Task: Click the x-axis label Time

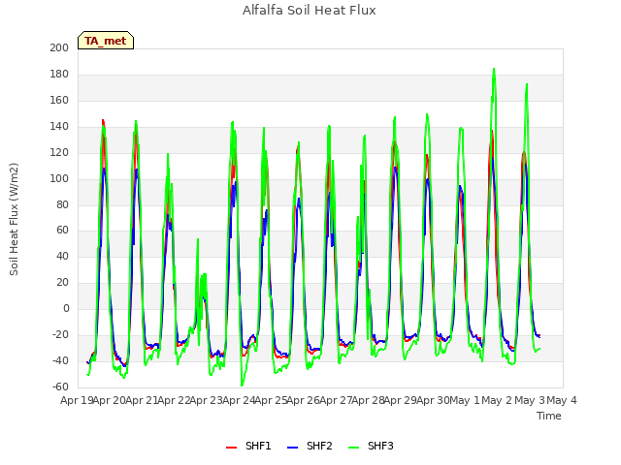Action: [549, 416]
